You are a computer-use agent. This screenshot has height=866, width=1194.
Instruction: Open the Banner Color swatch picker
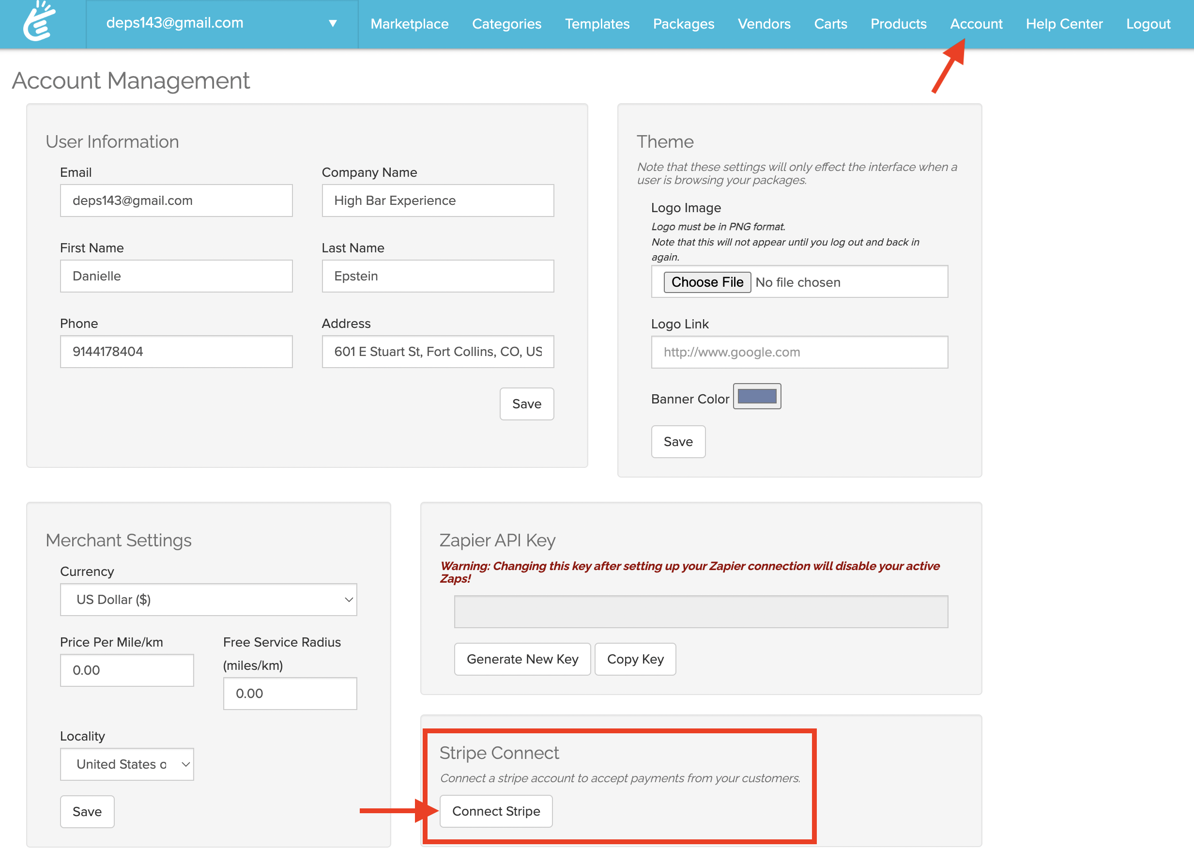click(x=756, y=396)
